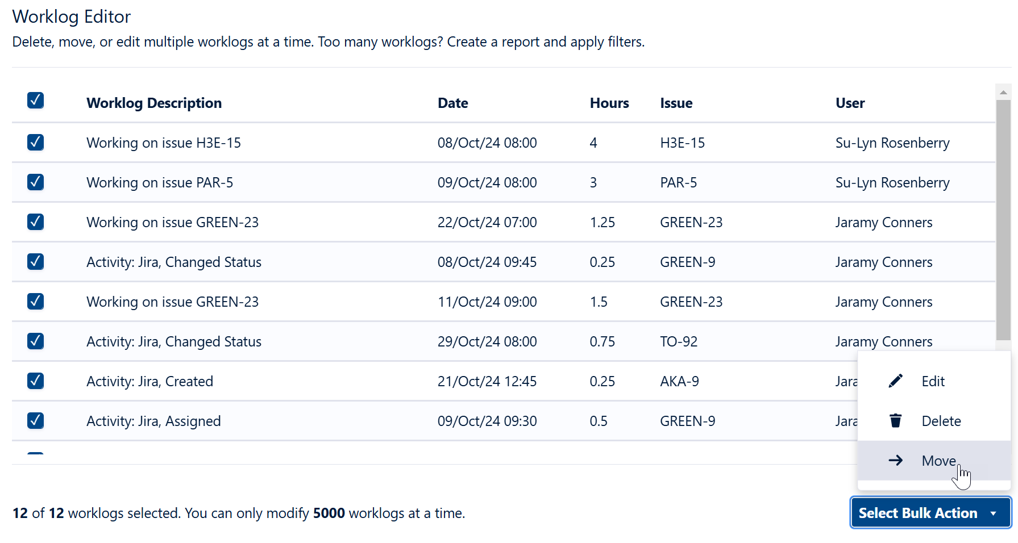Open the Select Bulk Action dropdown
This screenshot has width=1018, height=543.
(x=930, y=512)
